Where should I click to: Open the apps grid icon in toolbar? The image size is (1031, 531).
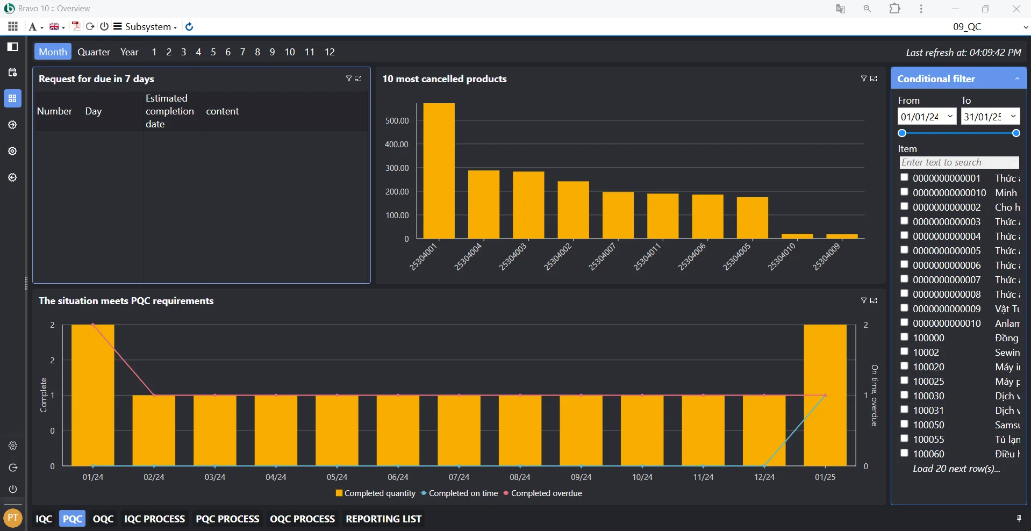13,26
